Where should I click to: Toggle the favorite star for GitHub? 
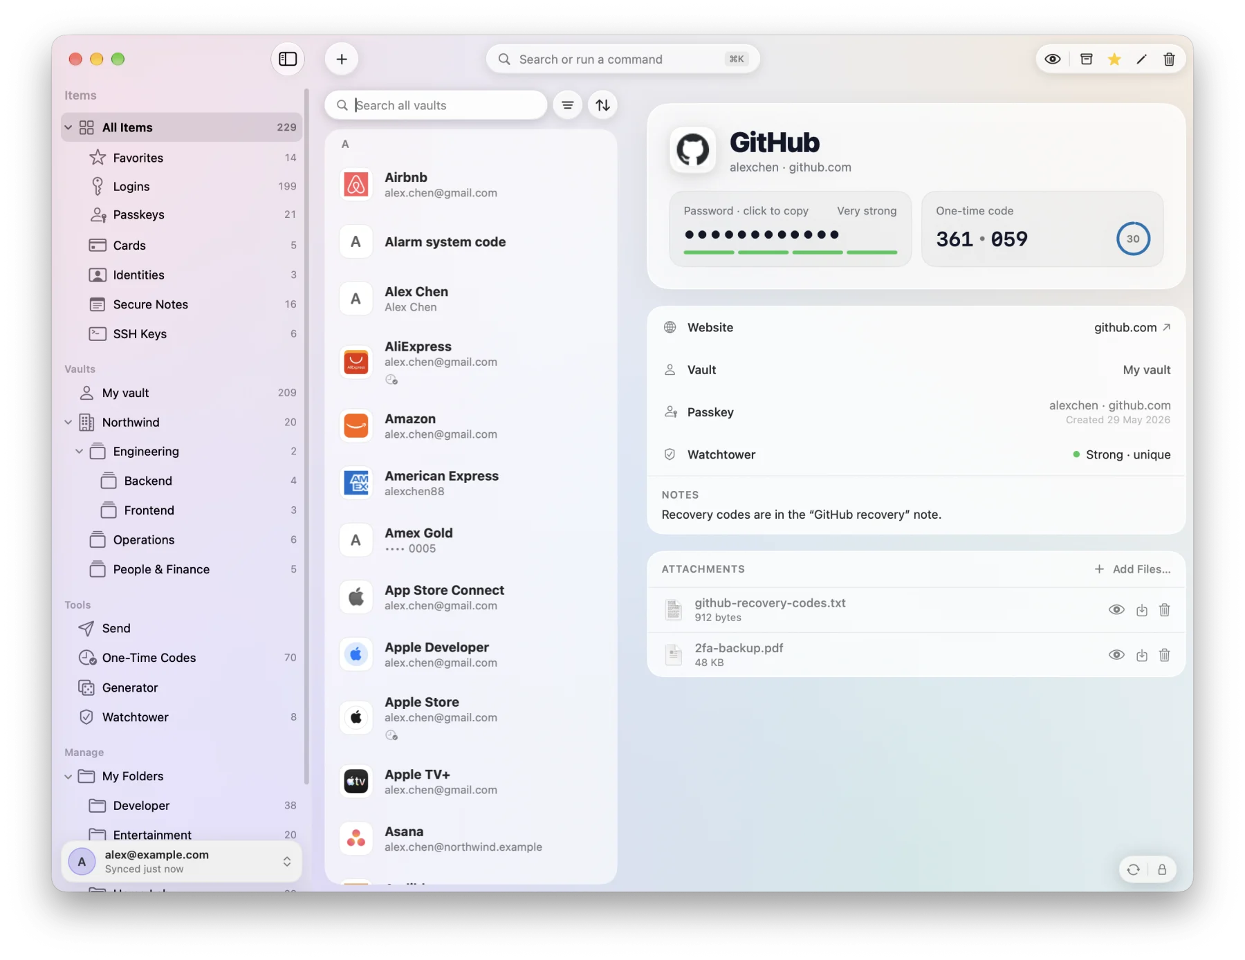1114,59
